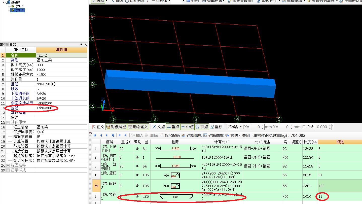362x204 pixels.
Task: Close the 属性编辑器 panel
Action: pos(86,44)
